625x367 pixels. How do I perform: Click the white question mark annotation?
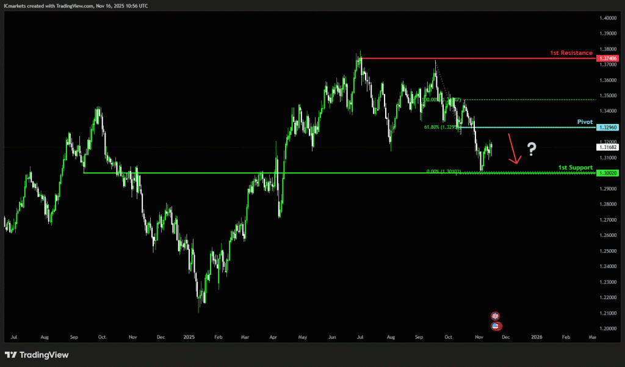pyautogui.click(x=532, y=148)
